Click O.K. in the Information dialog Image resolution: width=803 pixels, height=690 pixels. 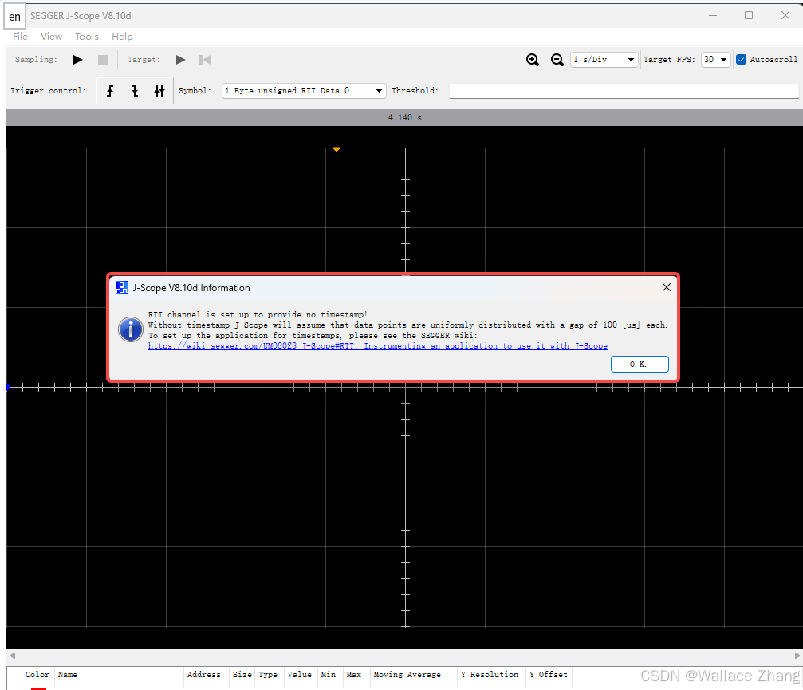coord(639,365)
